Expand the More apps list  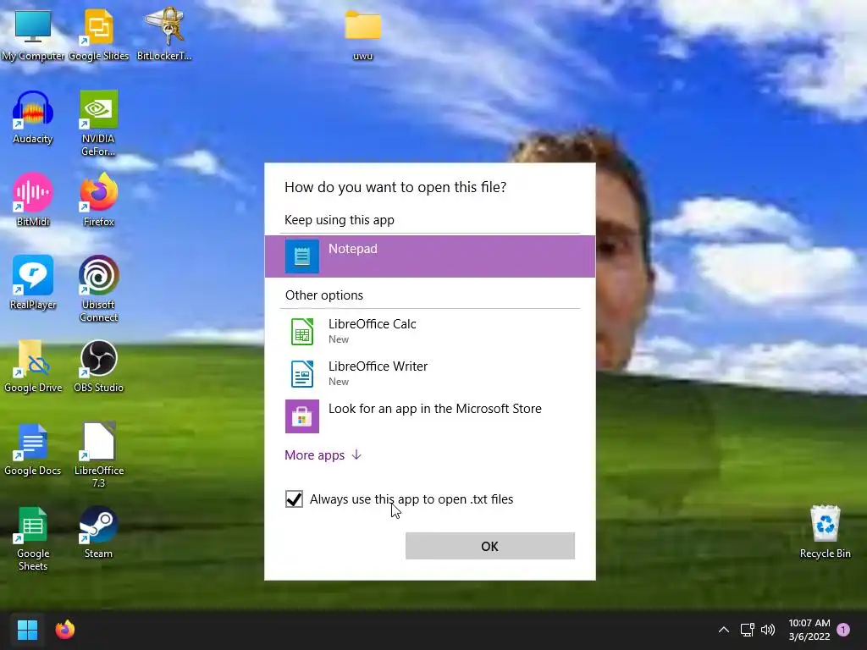pyautogui.click(x=323, y=454)
